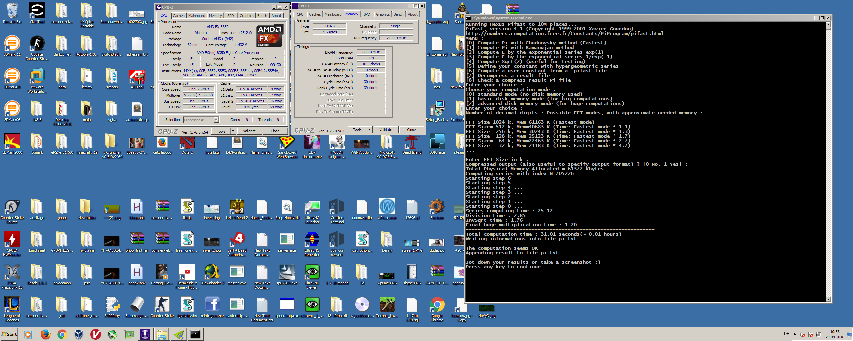This screenshot has height=341, width=853.
Task: Open VMware Workstation desktop icon
Action: point(37,81)
